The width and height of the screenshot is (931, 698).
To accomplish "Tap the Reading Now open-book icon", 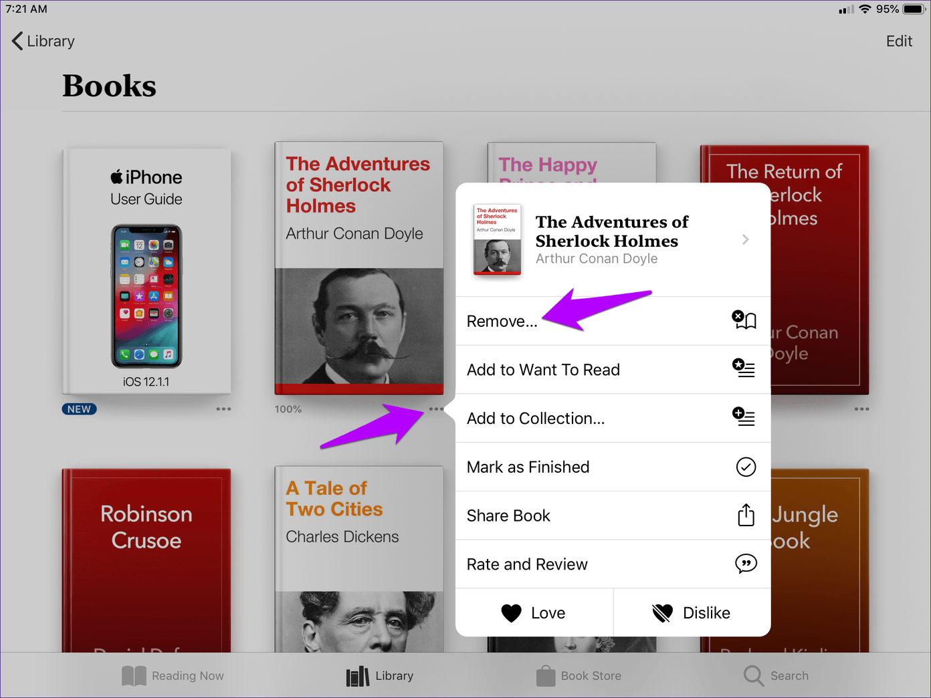I will coord(134,675).
